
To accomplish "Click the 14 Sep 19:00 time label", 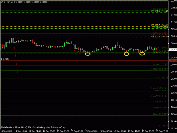I will pyautogui.click(x=21, y=131).
